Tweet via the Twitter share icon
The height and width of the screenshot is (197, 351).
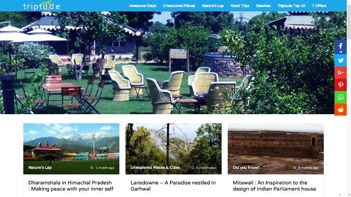[341, 60]
